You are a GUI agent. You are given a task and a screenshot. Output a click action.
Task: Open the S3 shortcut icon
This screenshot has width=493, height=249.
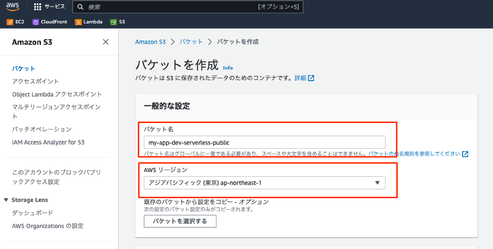point(113,22)
